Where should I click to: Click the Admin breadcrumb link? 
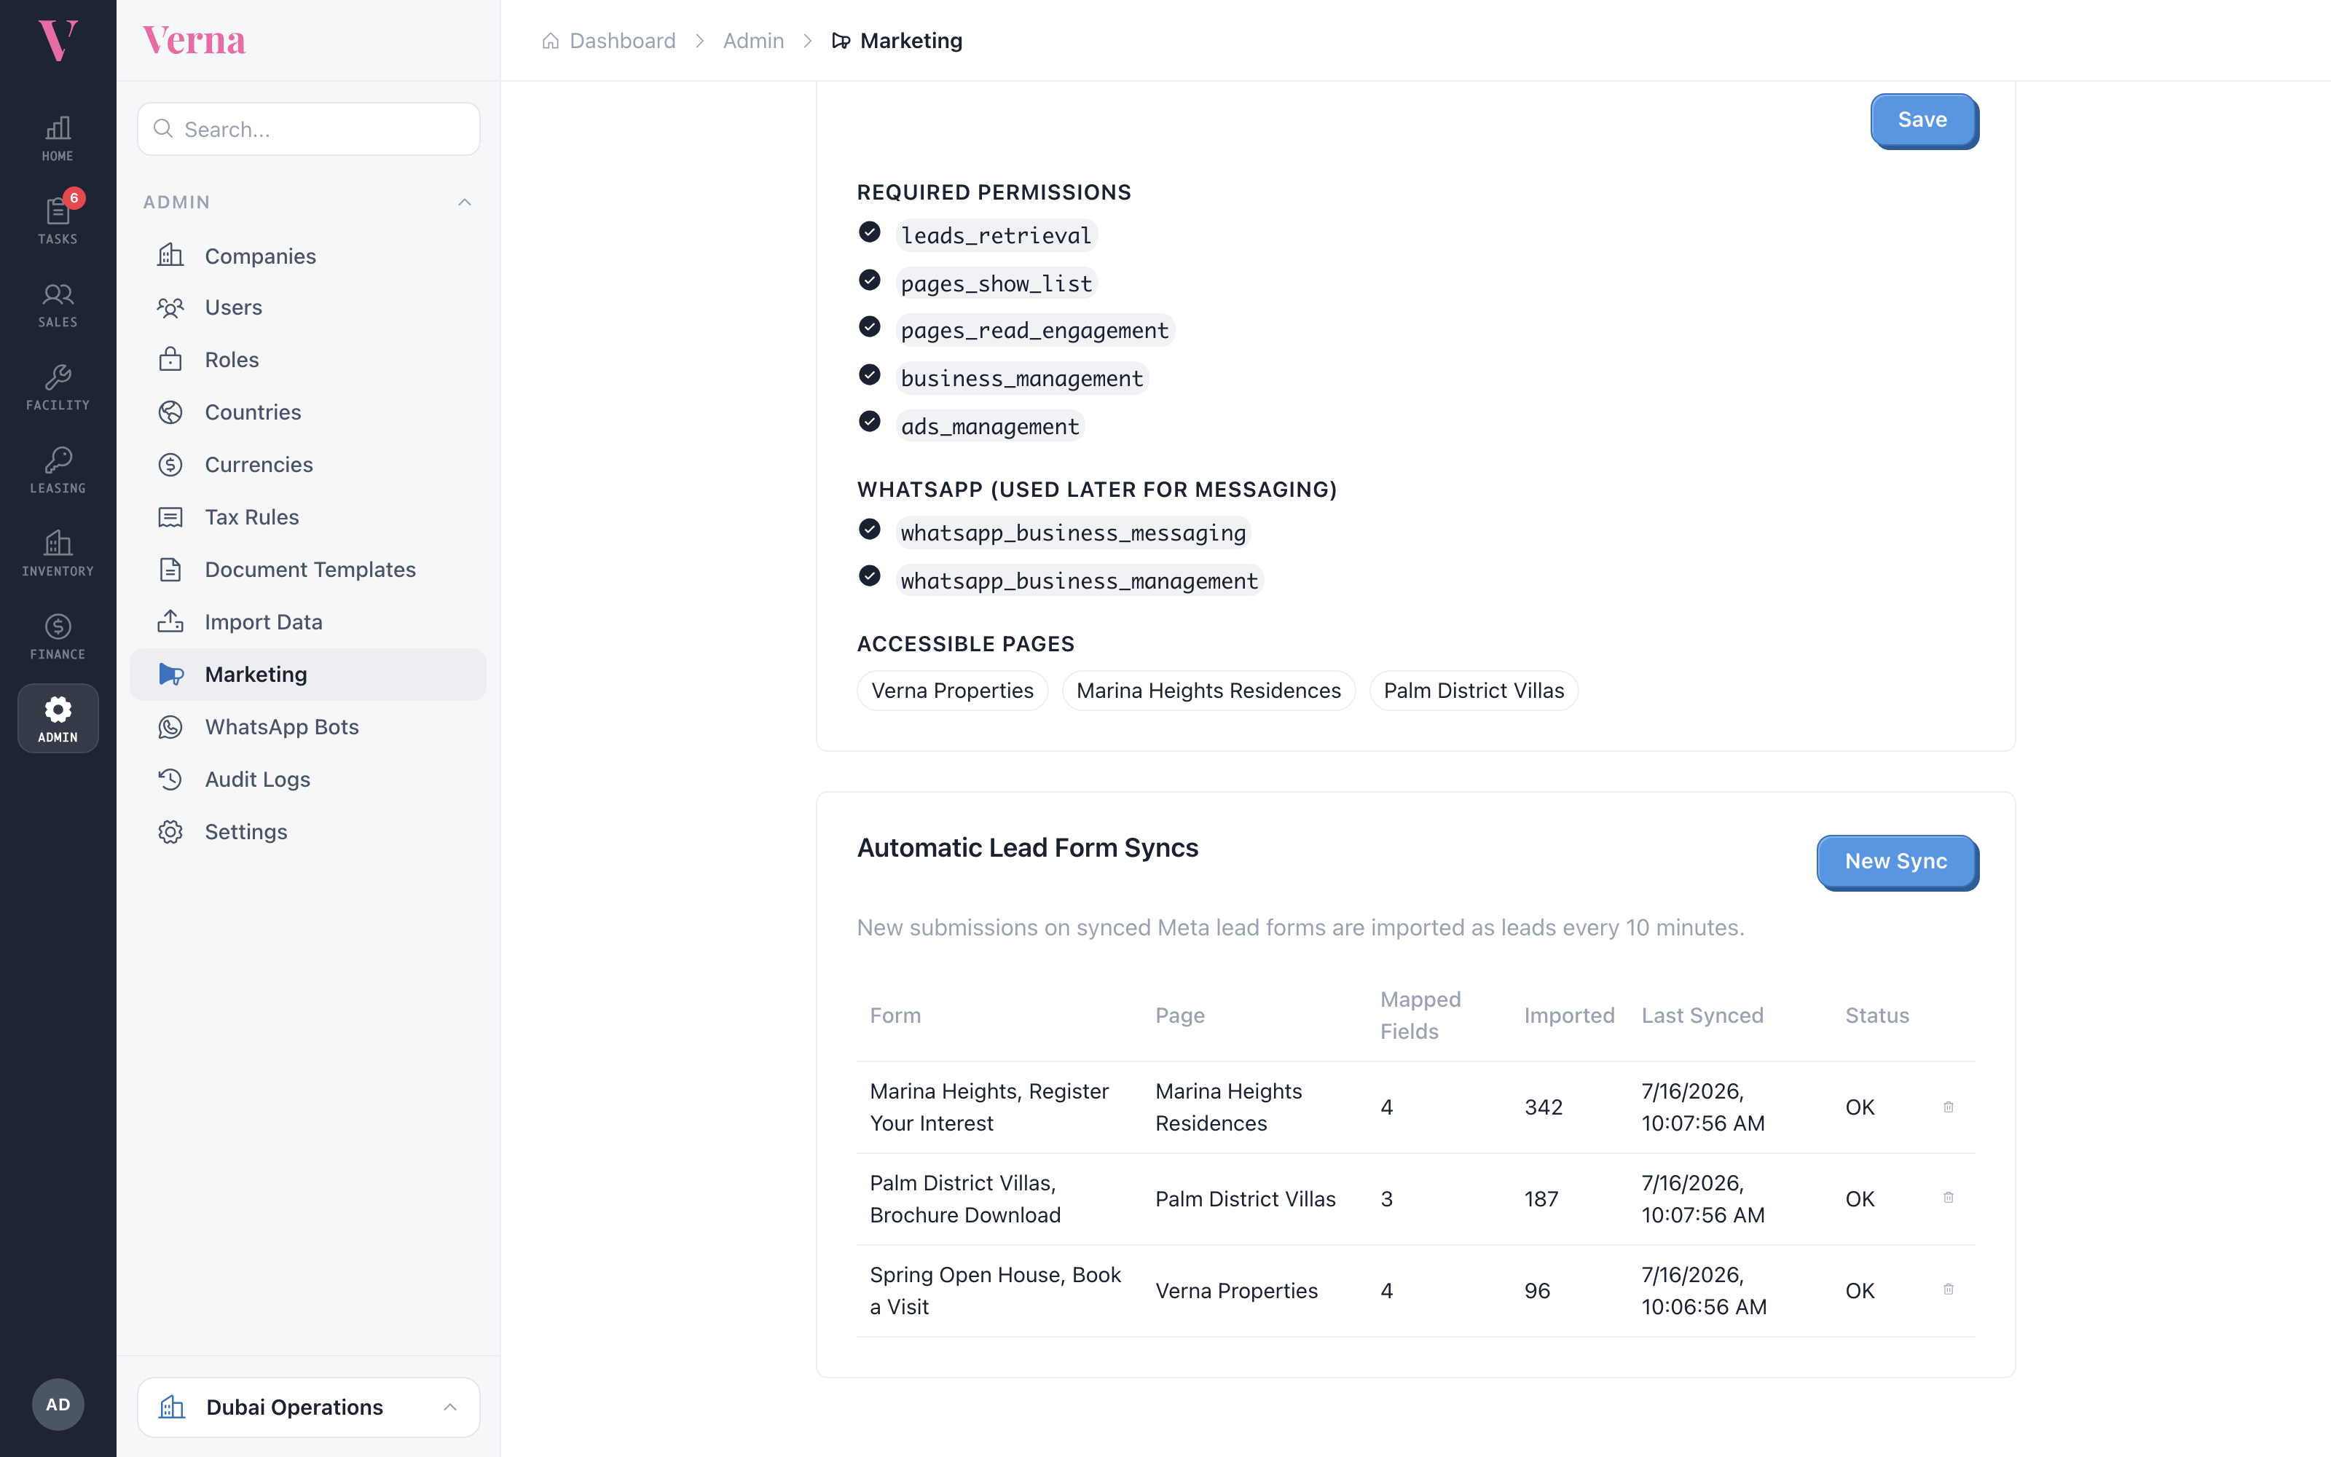[x=753, y=41]
